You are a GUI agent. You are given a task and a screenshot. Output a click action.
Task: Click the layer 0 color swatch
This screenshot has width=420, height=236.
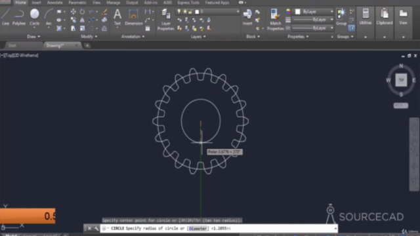click(197, 12)
